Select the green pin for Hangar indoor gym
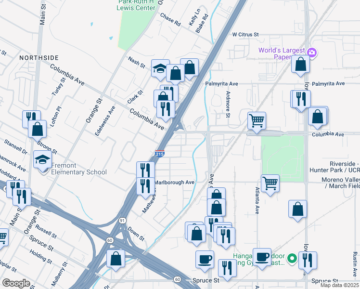The width and height of the screenshot is (360, 289). 292,258
